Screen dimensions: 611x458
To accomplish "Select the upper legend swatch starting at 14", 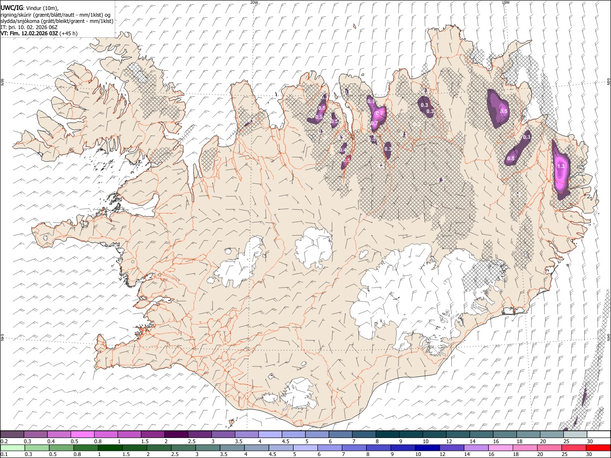I will point(481,435).
